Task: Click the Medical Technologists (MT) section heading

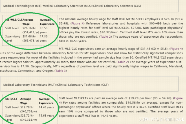Action: (72, 6)
